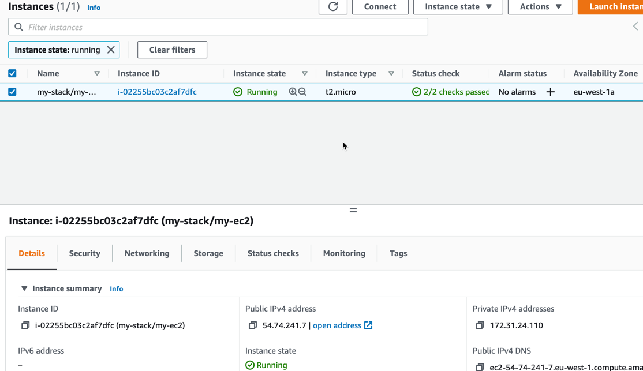Click the zoom-in icon beside Running state
Screen dimensions: 643x371
[293, 92]
